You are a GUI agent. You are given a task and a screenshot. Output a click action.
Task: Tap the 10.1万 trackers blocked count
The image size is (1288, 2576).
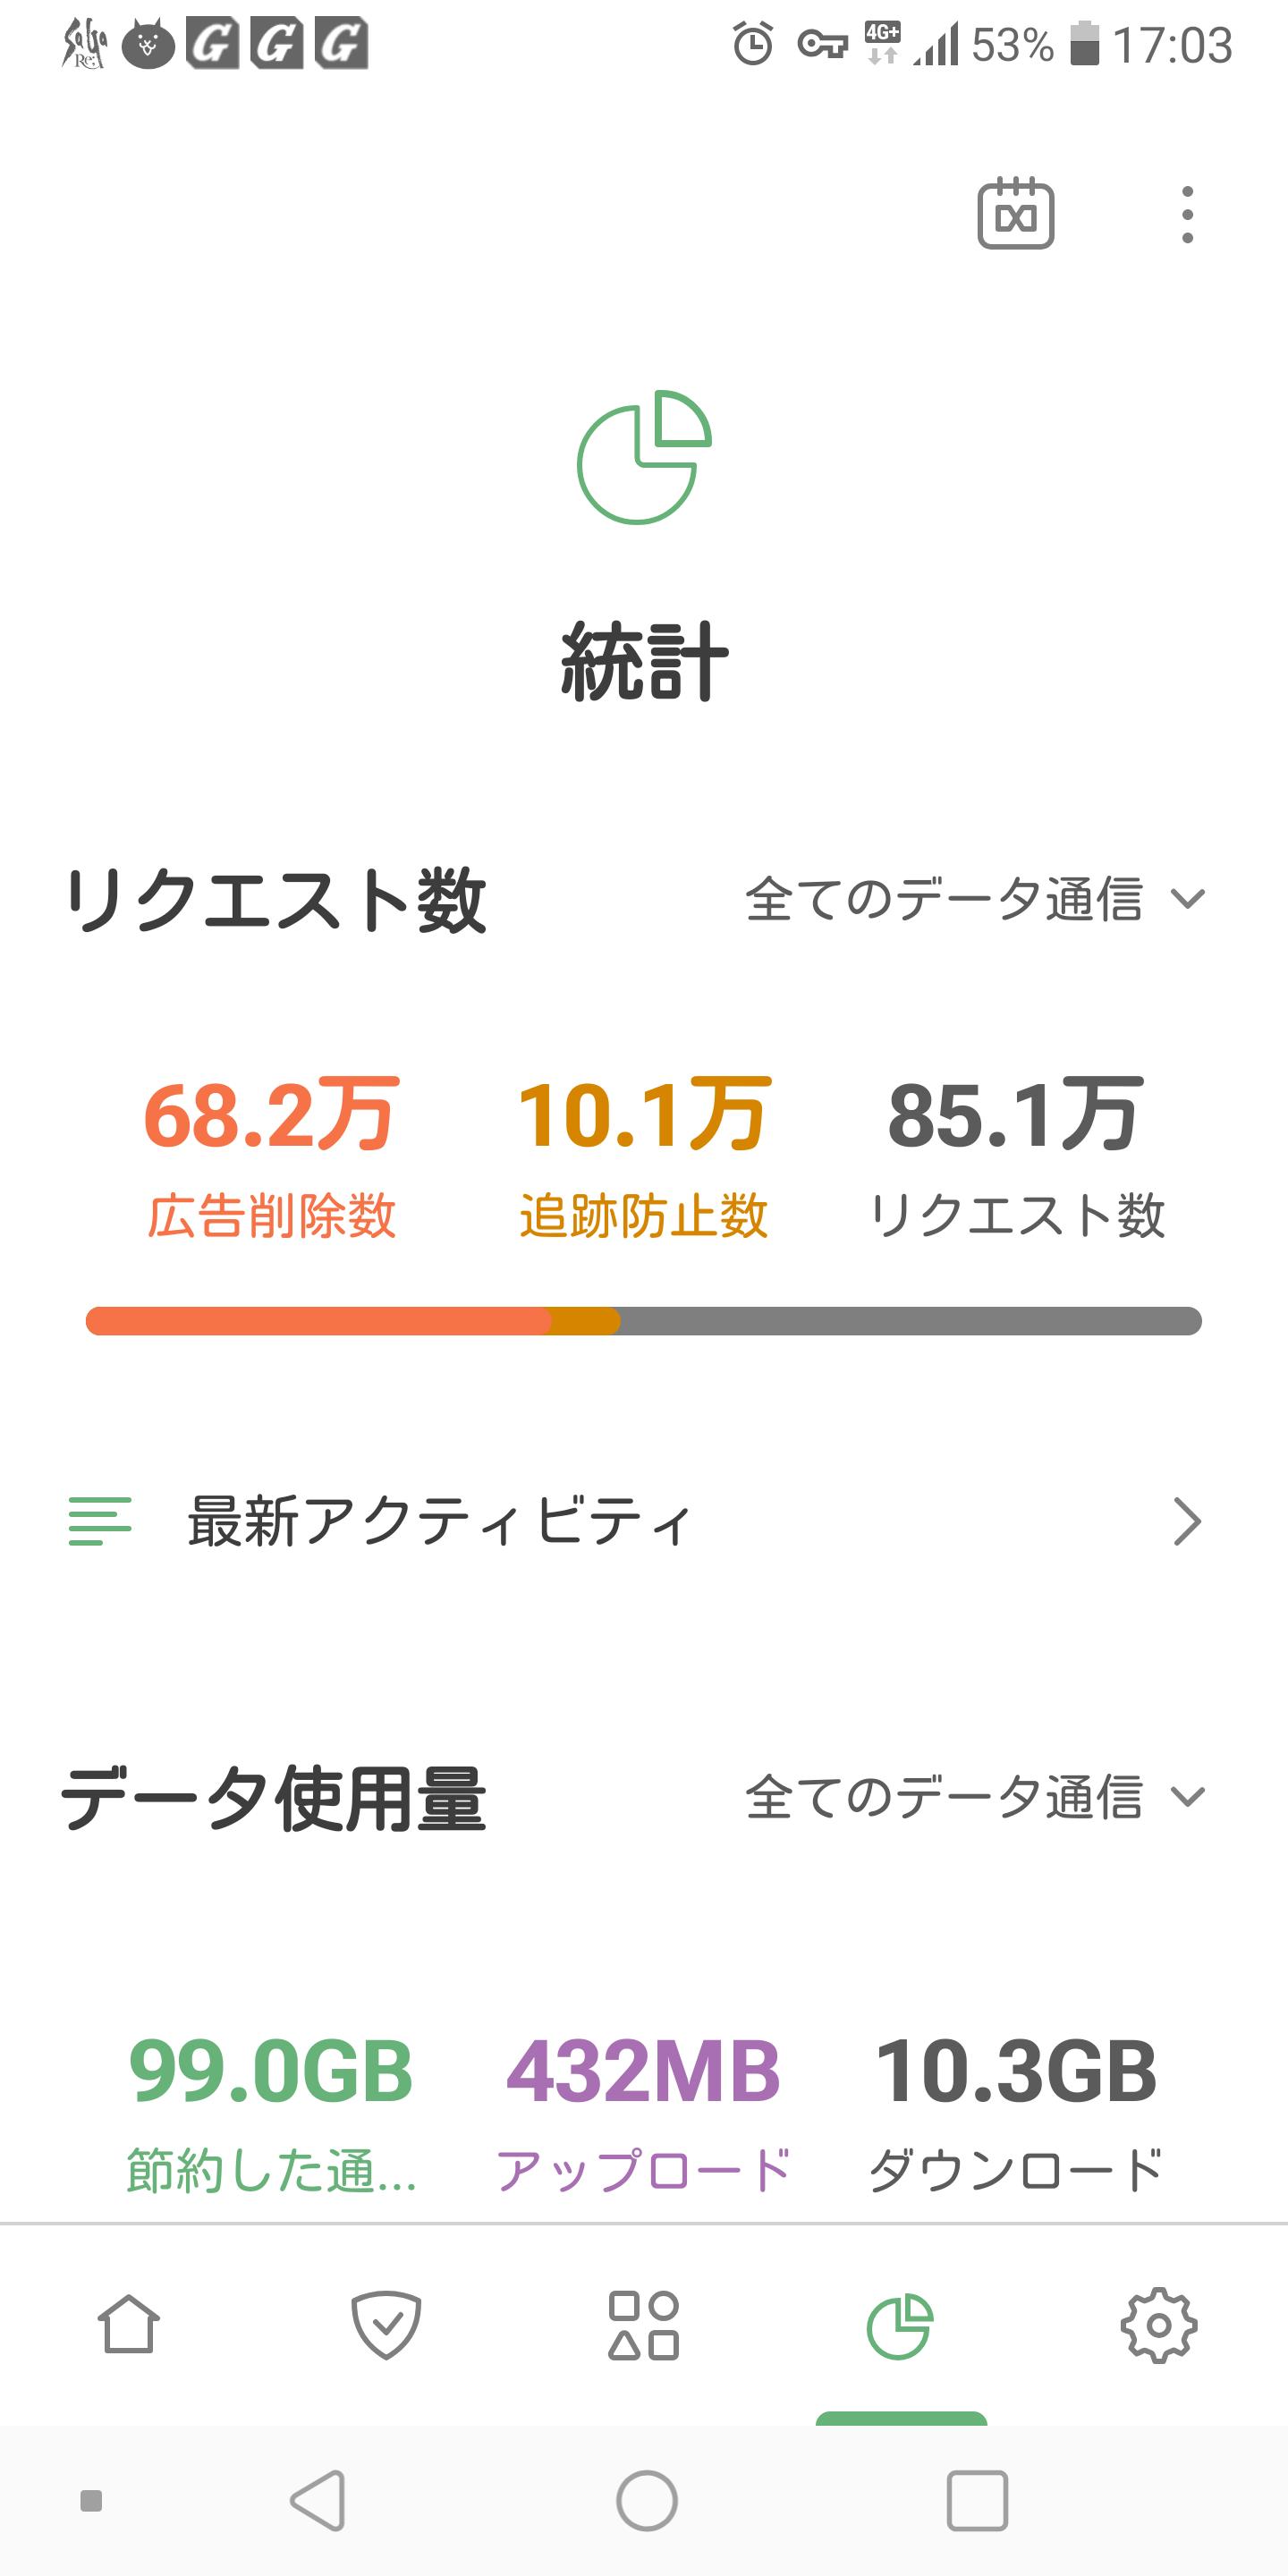pyautogui.click(x=643, y=1114)
